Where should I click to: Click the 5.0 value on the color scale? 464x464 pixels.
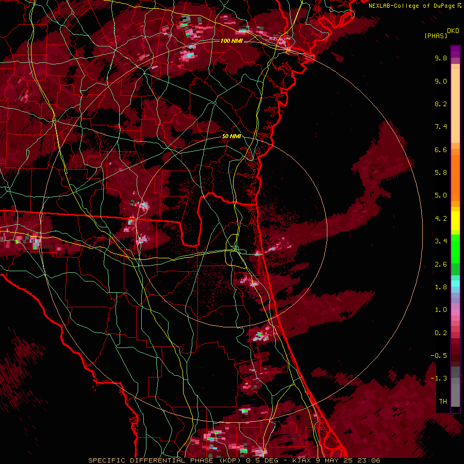coord(441,195)
